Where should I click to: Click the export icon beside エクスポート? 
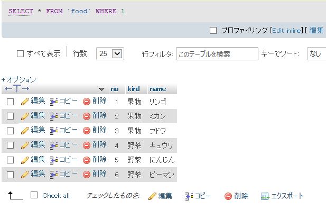click(x=265, y=196)
